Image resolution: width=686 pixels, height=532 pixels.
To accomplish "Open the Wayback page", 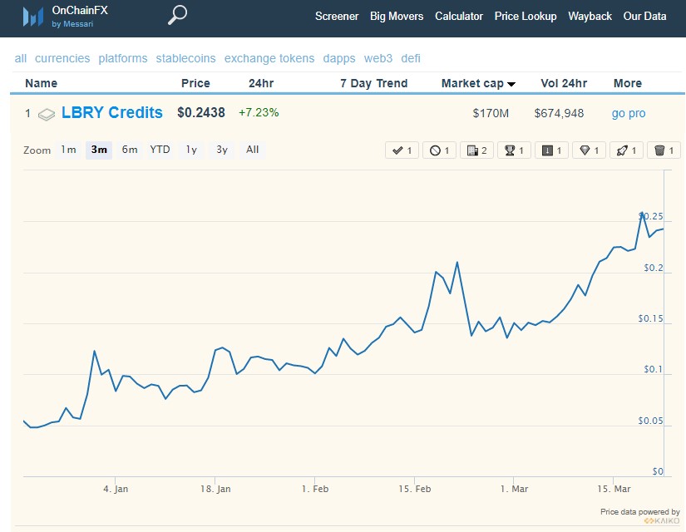I will coord(590,16).
